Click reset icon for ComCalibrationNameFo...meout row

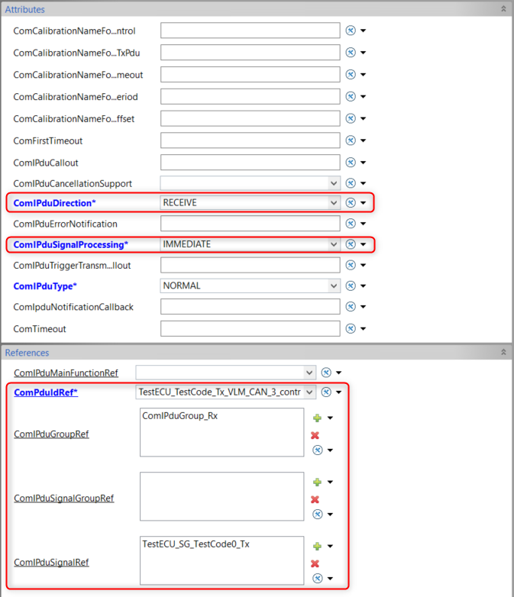pos(351,75)
